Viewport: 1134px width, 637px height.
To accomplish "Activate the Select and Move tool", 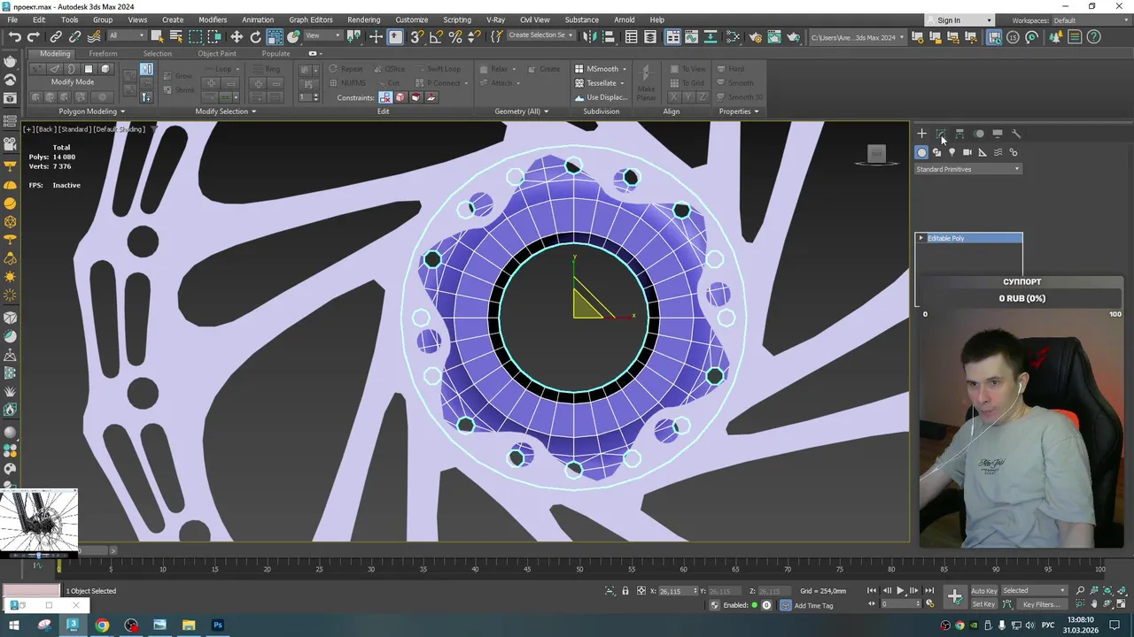I will click(237, 36).
